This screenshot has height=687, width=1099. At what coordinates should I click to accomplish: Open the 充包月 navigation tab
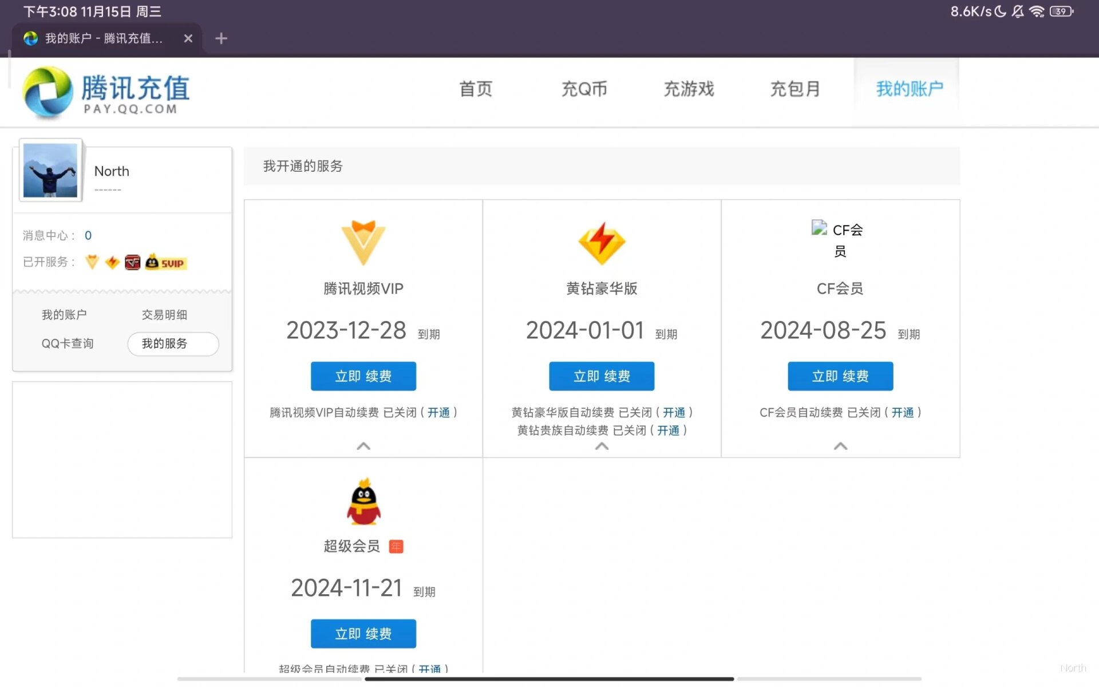pos(795,89)
